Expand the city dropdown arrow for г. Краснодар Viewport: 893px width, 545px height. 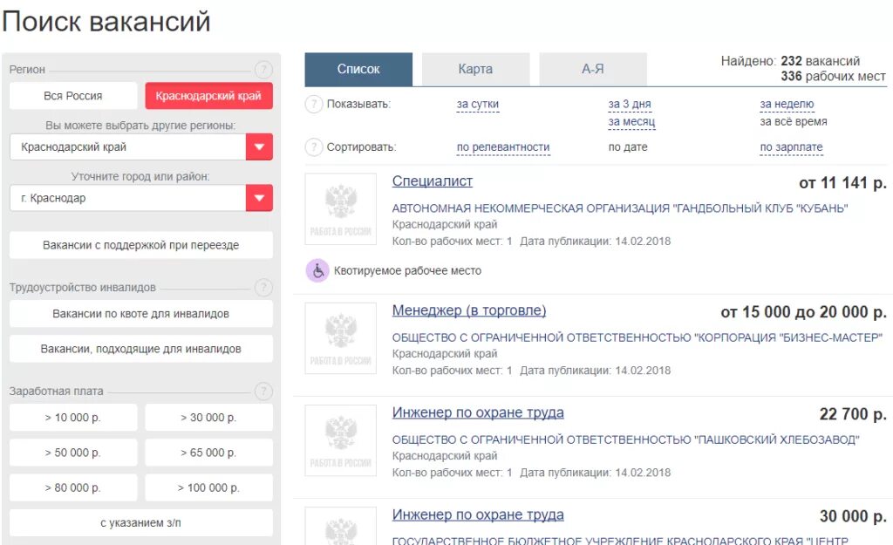coord(259,198)
